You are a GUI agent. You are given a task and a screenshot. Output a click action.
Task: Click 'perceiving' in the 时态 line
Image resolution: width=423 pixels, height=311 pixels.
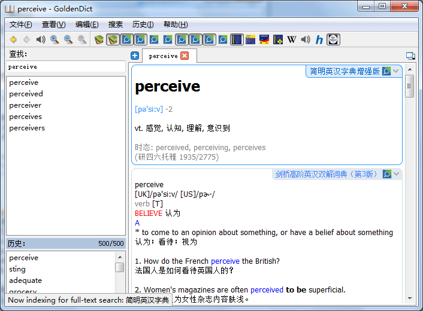coord(211,148)
